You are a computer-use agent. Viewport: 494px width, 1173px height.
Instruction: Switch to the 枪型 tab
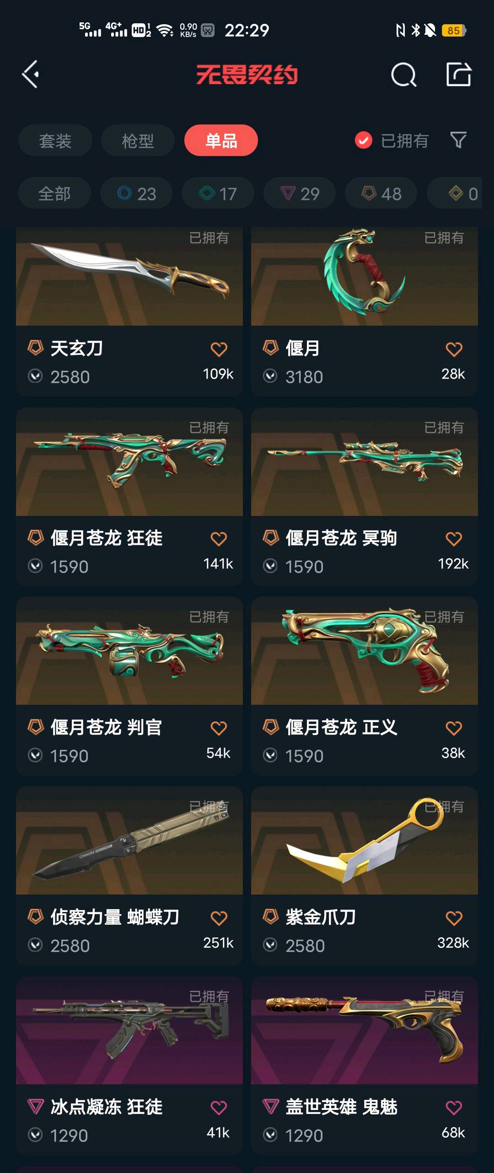pyautogui.click(x=138, y=140)
